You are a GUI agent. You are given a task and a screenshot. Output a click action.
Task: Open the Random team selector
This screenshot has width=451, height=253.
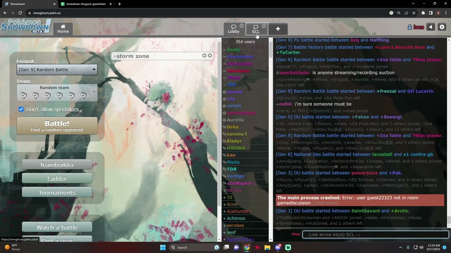pos(57,93)
